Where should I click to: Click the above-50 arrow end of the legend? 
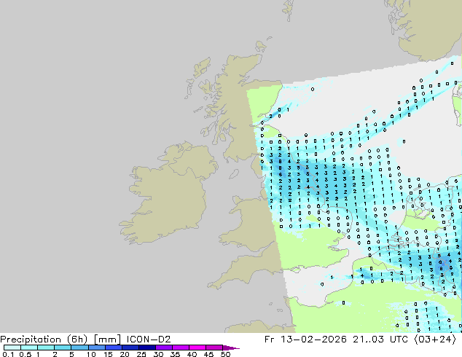point(231,348)
